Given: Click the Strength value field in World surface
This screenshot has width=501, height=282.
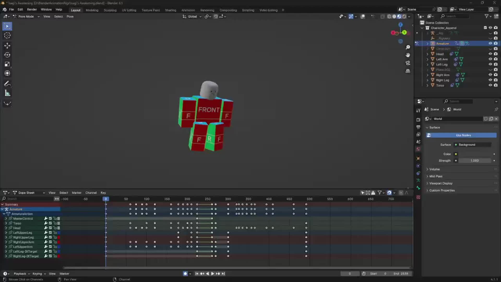Looking at the screenshot, I should (x=475, y=161).
